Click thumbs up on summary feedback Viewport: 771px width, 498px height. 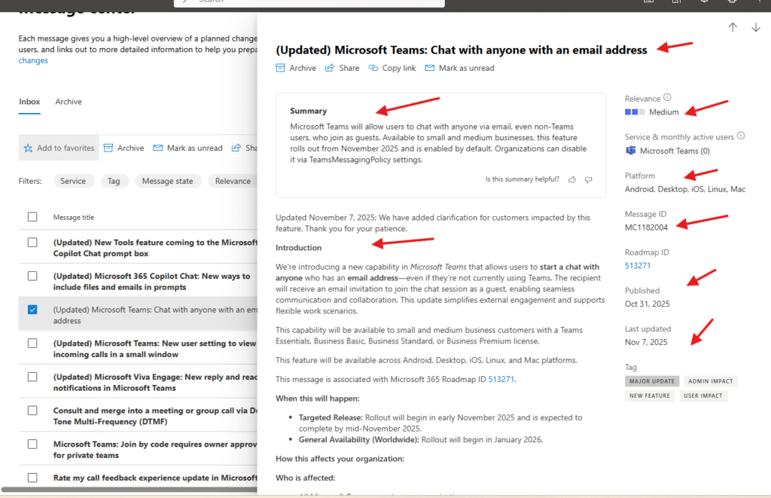(x=572, y=179)
